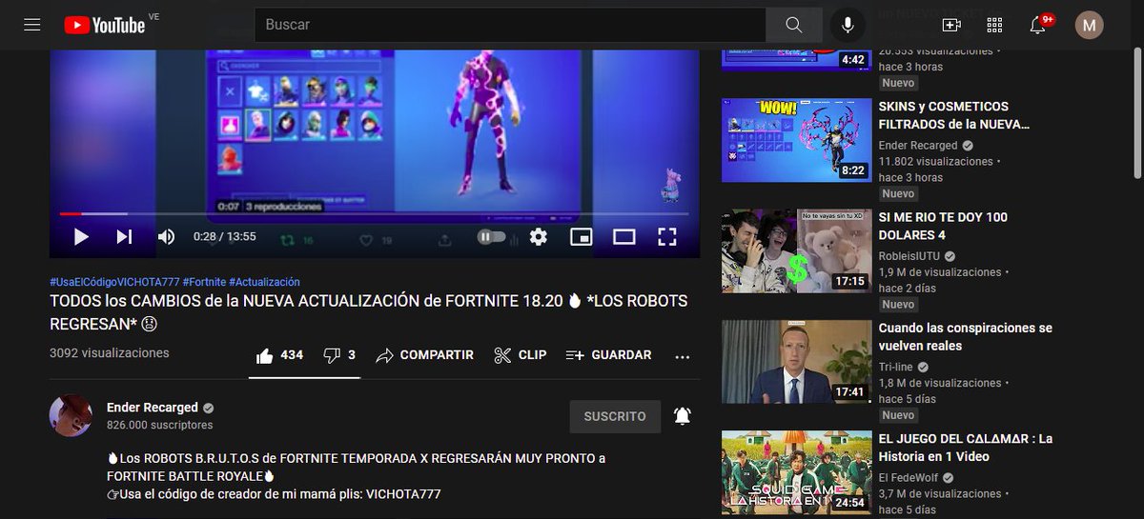
Task: Open YouTube apps grid
Action: coord(994,25)
